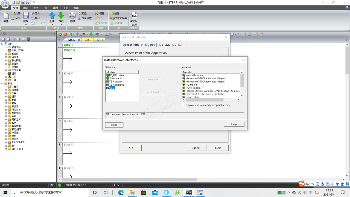Click the quick-access new document icon

(x=13, y=2)
